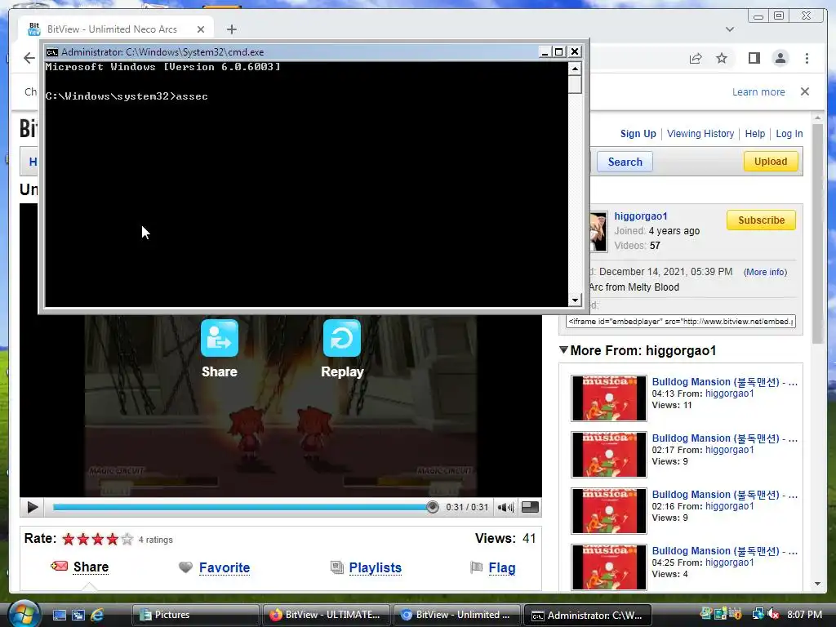Open the tab search chevron in Chrome
The width and height of the screenshot is (836, 627).
pyautogui.click(x=730, y=29)
